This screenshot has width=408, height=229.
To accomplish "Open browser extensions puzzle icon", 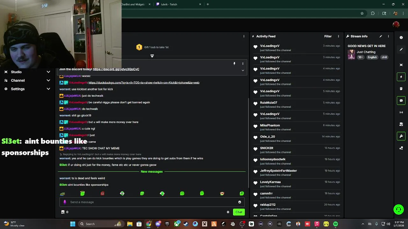I will tap(373, 13).
